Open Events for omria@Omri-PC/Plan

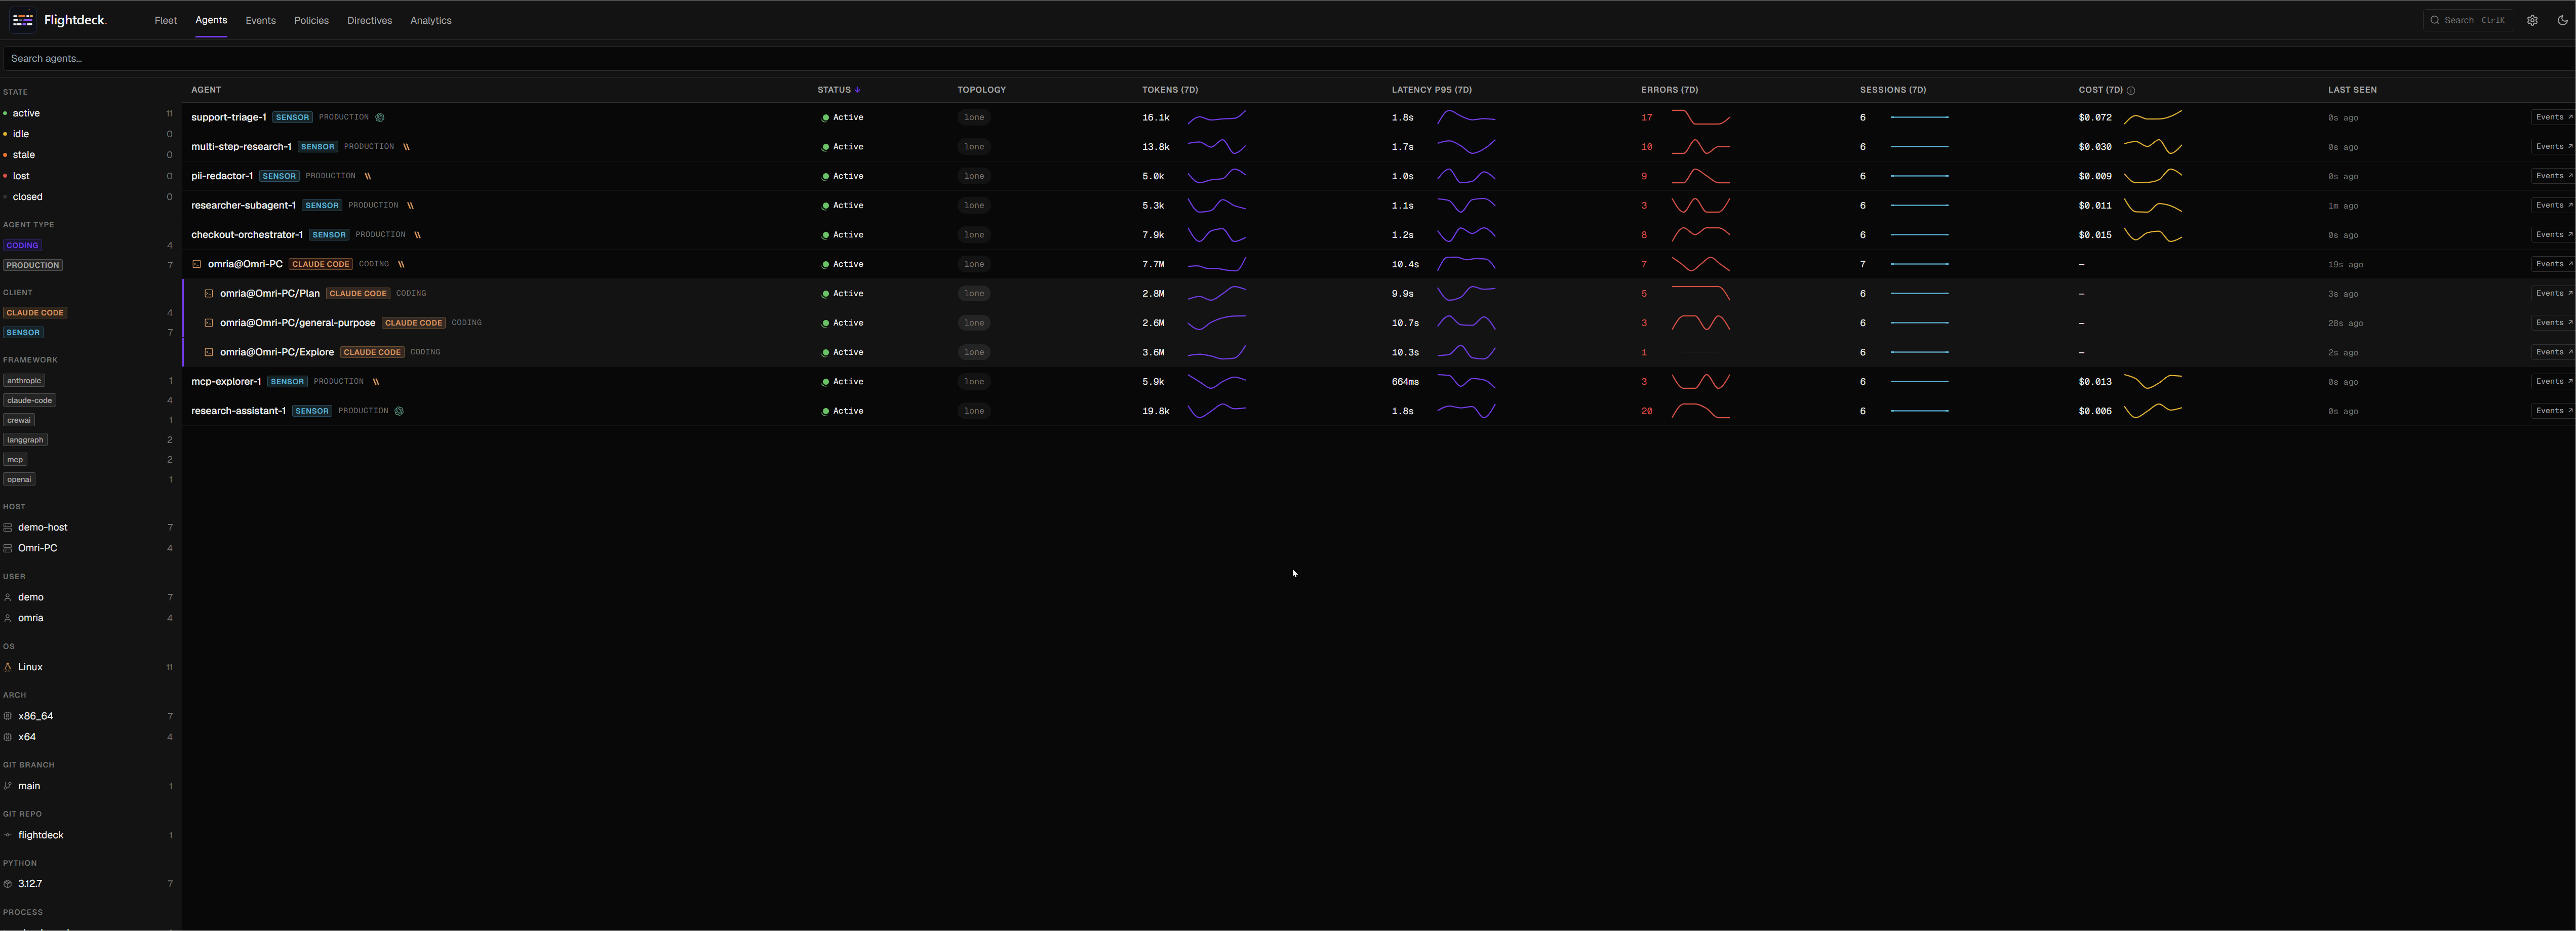(2553, 293)
